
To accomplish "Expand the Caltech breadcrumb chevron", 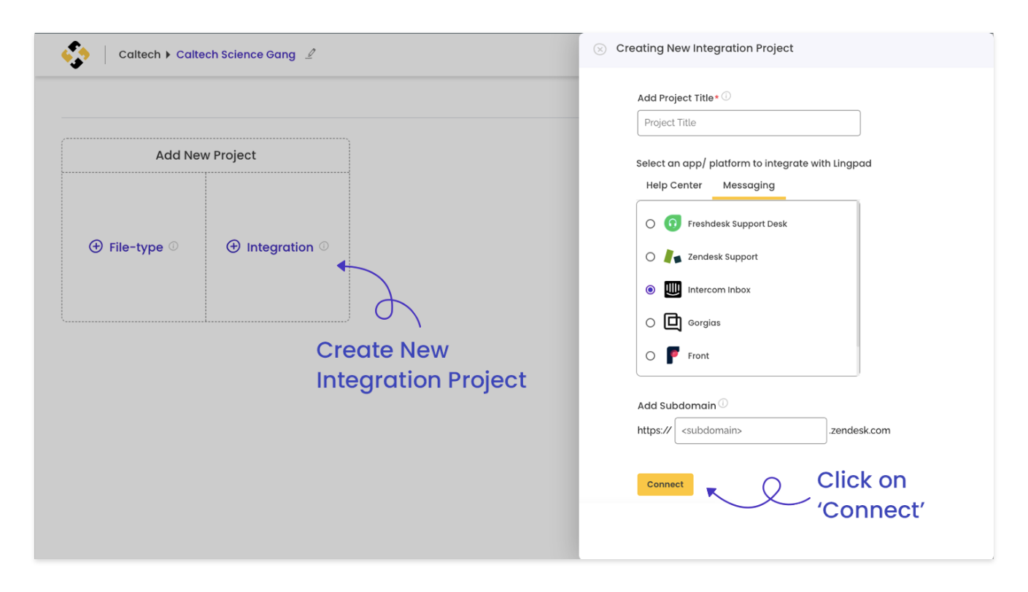I will pos(169,54).
